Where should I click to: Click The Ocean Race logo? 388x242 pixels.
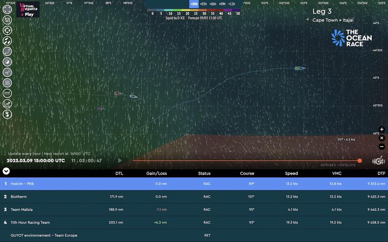[351, 38]
